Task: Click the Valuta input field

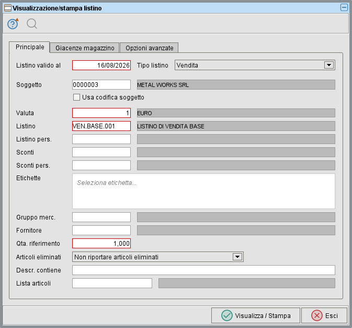Action: pyautogui.click(x=101, y=113)
